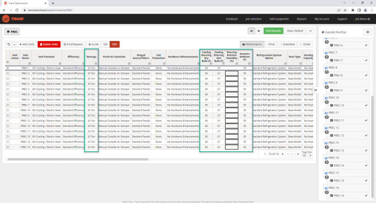Open the Heat Type column filter dropdown
Viewport: 376px width, 203px height.
click(300, 63)
